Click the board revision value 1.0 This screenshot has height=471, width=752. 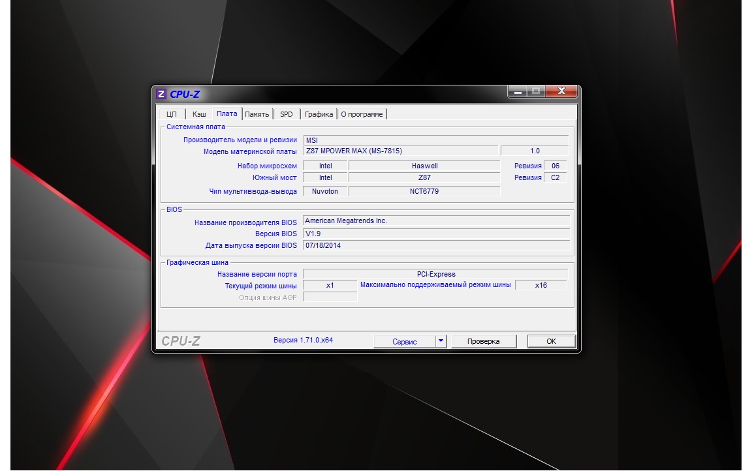click(x=535, y=151)
